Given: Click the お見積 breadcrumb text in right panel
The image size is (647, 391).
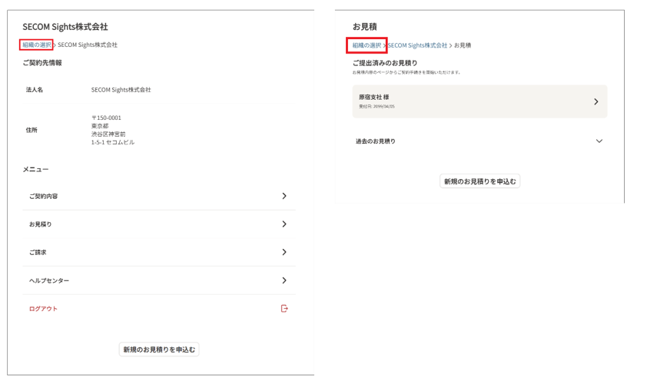Looking at the screenshot, I should pyautogui.click(x=463, y=45).
